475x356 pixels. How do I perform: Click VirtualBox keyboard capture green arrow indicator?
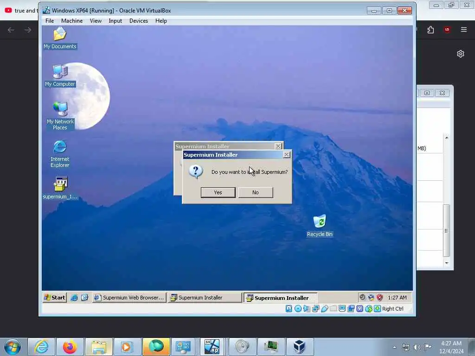pyautogui.click(x=377, y=308)
